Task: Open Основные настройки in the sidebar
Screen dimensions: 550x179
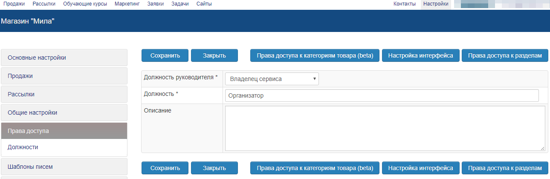Action: pyautogui.click(x=64, y=58)
